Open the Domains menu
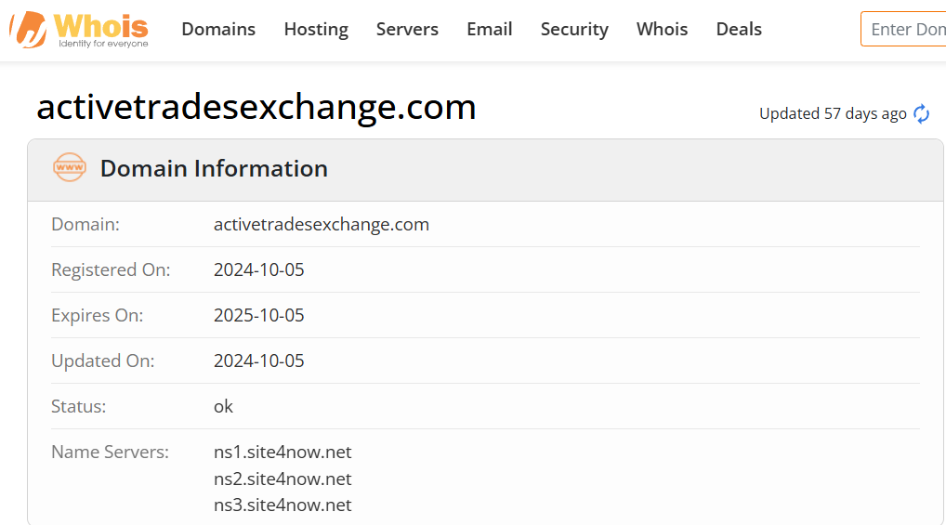The height and width of the screenshot is (525, 946). pyautogui.click(x=218, y=29)
